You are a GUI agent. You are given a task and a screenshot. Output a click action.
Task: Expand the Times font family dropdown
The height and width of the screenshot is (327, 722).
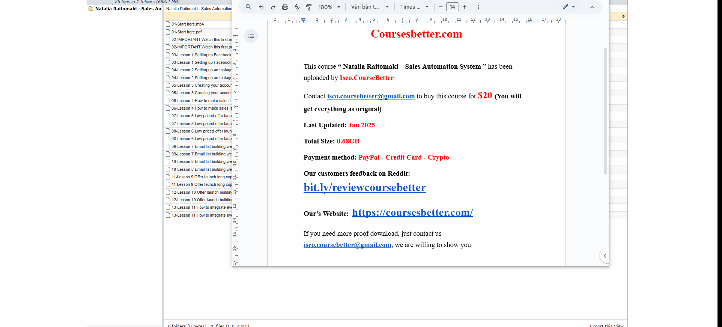tap(414, 7)
